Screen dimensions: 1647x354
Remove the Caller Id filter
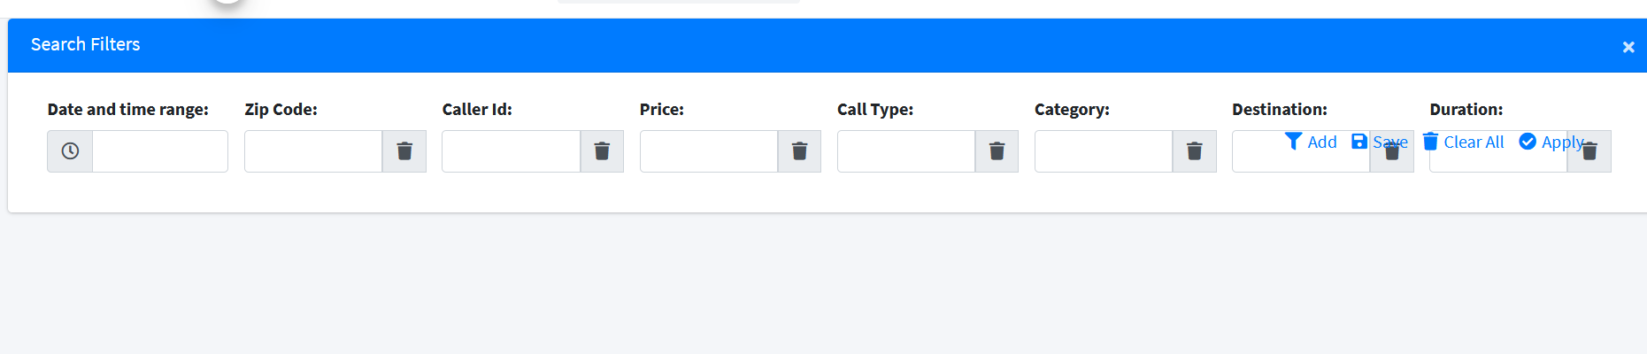[602, 151]
